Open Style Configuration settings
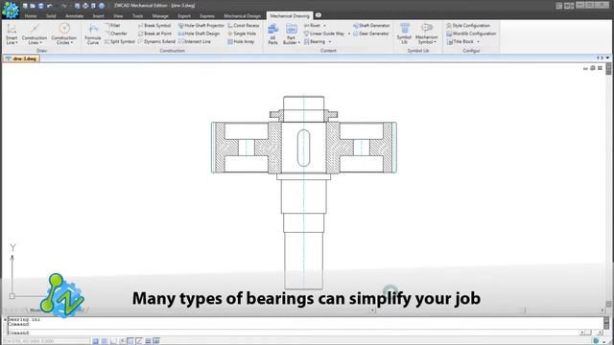The image size is (614, 345). pos(468,26)
